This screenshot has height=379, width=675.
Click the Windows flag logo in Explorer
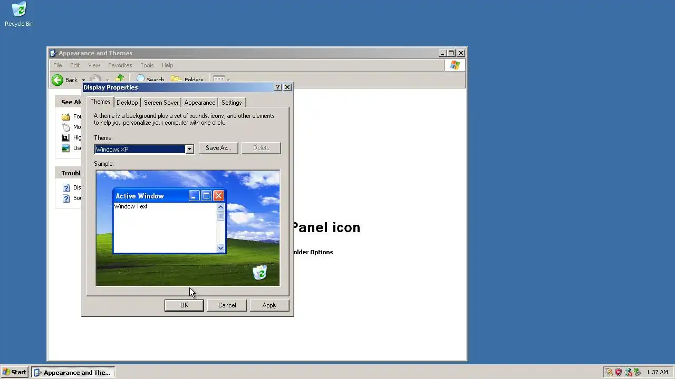coord(455,65)
